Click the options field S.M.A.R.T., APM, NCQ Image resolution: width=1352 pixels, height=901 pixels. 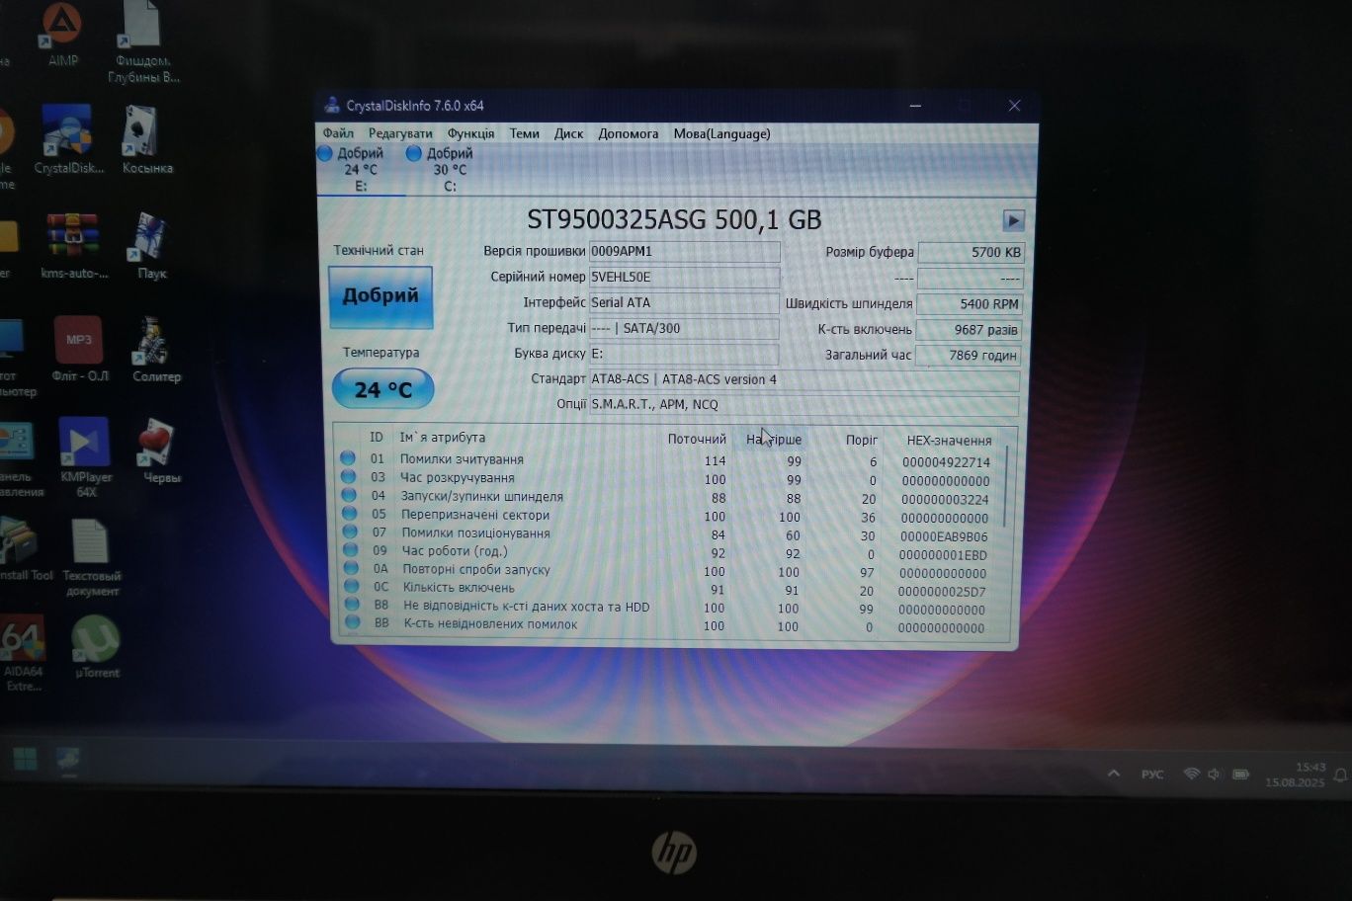[803, 404]
